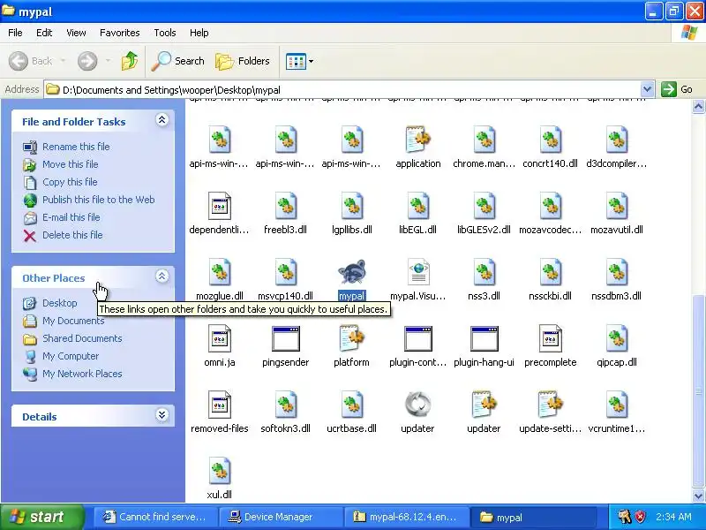
Task: Select the dependentlibs file icon
Action: (x=219, y=206)
